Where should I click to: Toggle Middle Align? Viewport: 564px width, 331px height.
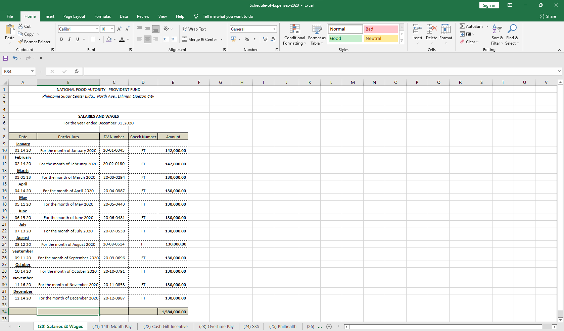pyautogui.click(x=148, y=29)
